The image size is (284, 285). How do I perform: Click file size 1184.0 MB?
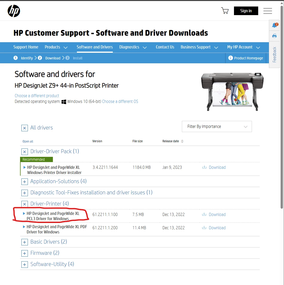[142, 167]
